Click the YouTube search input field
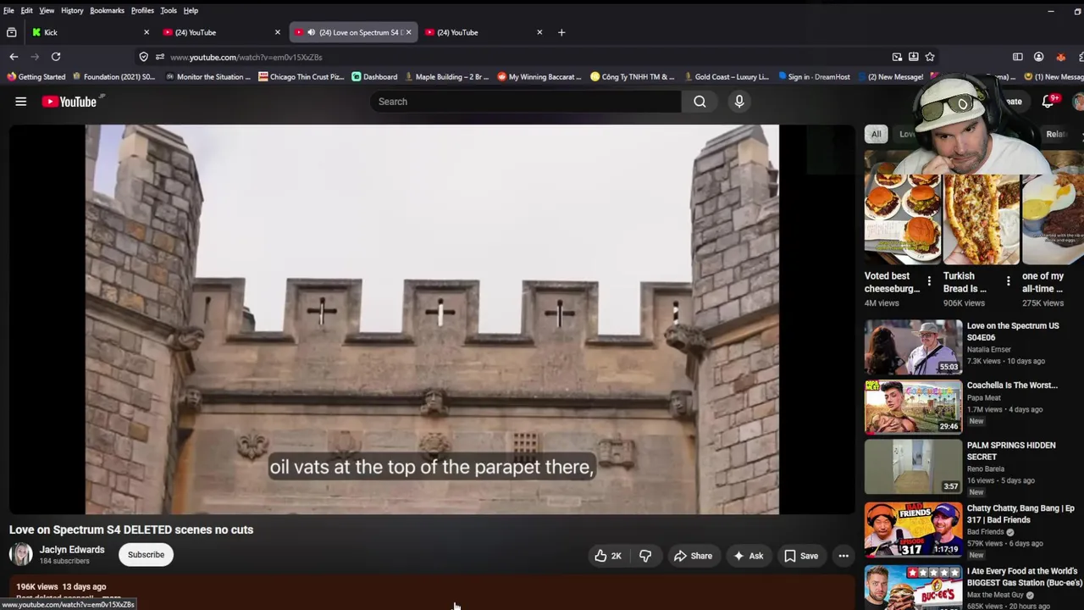Image resolution: width=1084 pixels, height=610 pixels. pyautogui.click(x=525, y=102)
